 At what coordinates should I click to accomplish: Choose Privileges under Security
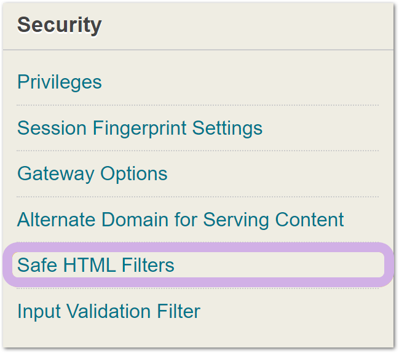(x=59, y=82)
